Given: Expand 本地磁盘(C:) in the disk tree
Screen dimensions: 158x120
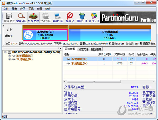Looking at the screenshot, I should coord(9,56).
